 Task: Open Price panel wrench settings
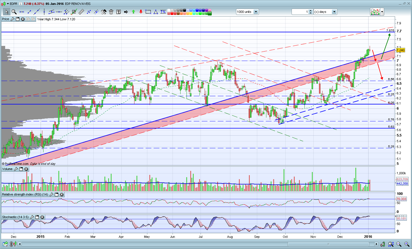point(12,19)
